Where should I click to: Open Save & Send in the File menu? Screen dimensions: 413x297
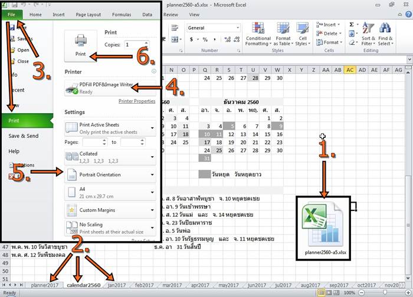[24, 136]
